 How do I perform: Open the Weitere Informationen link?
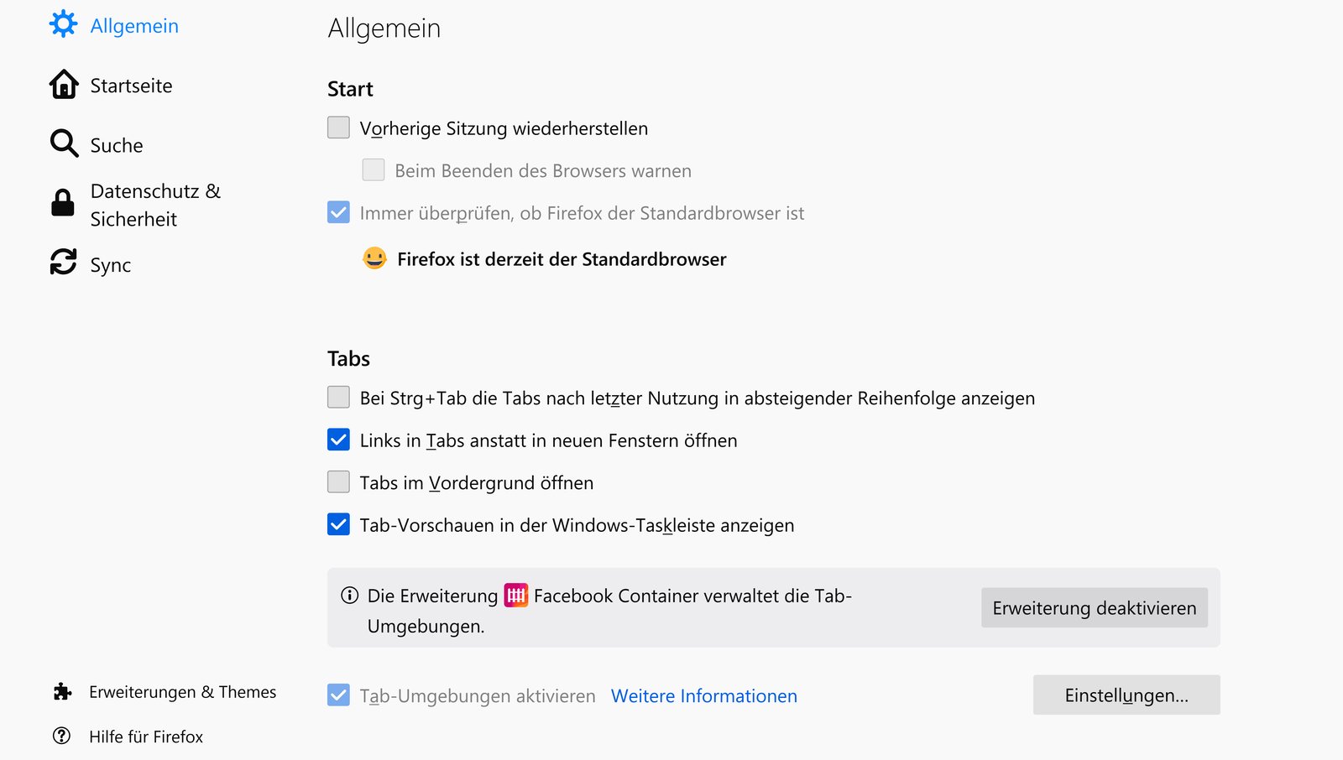pyautogui.click(x=704, y=695)
